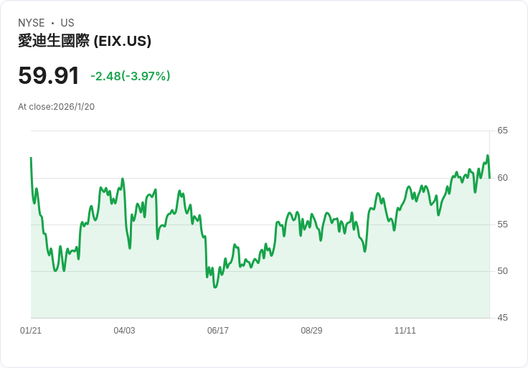Select the US market label

click(x=67, y=23)
